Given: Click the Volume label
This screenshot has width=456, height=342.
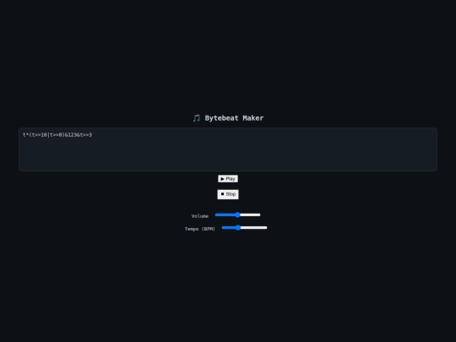Looking at the screenshot, I should click(200, 216).
